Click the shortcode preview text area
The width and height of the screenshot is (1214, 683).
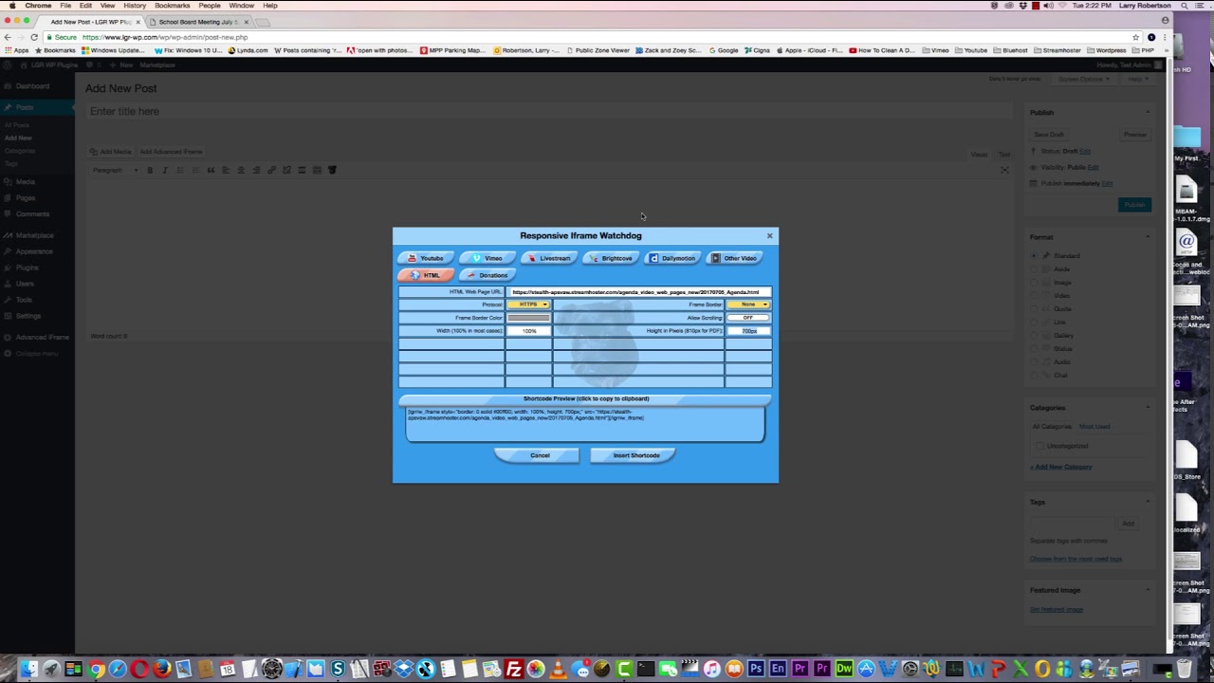tap(585, 424)
